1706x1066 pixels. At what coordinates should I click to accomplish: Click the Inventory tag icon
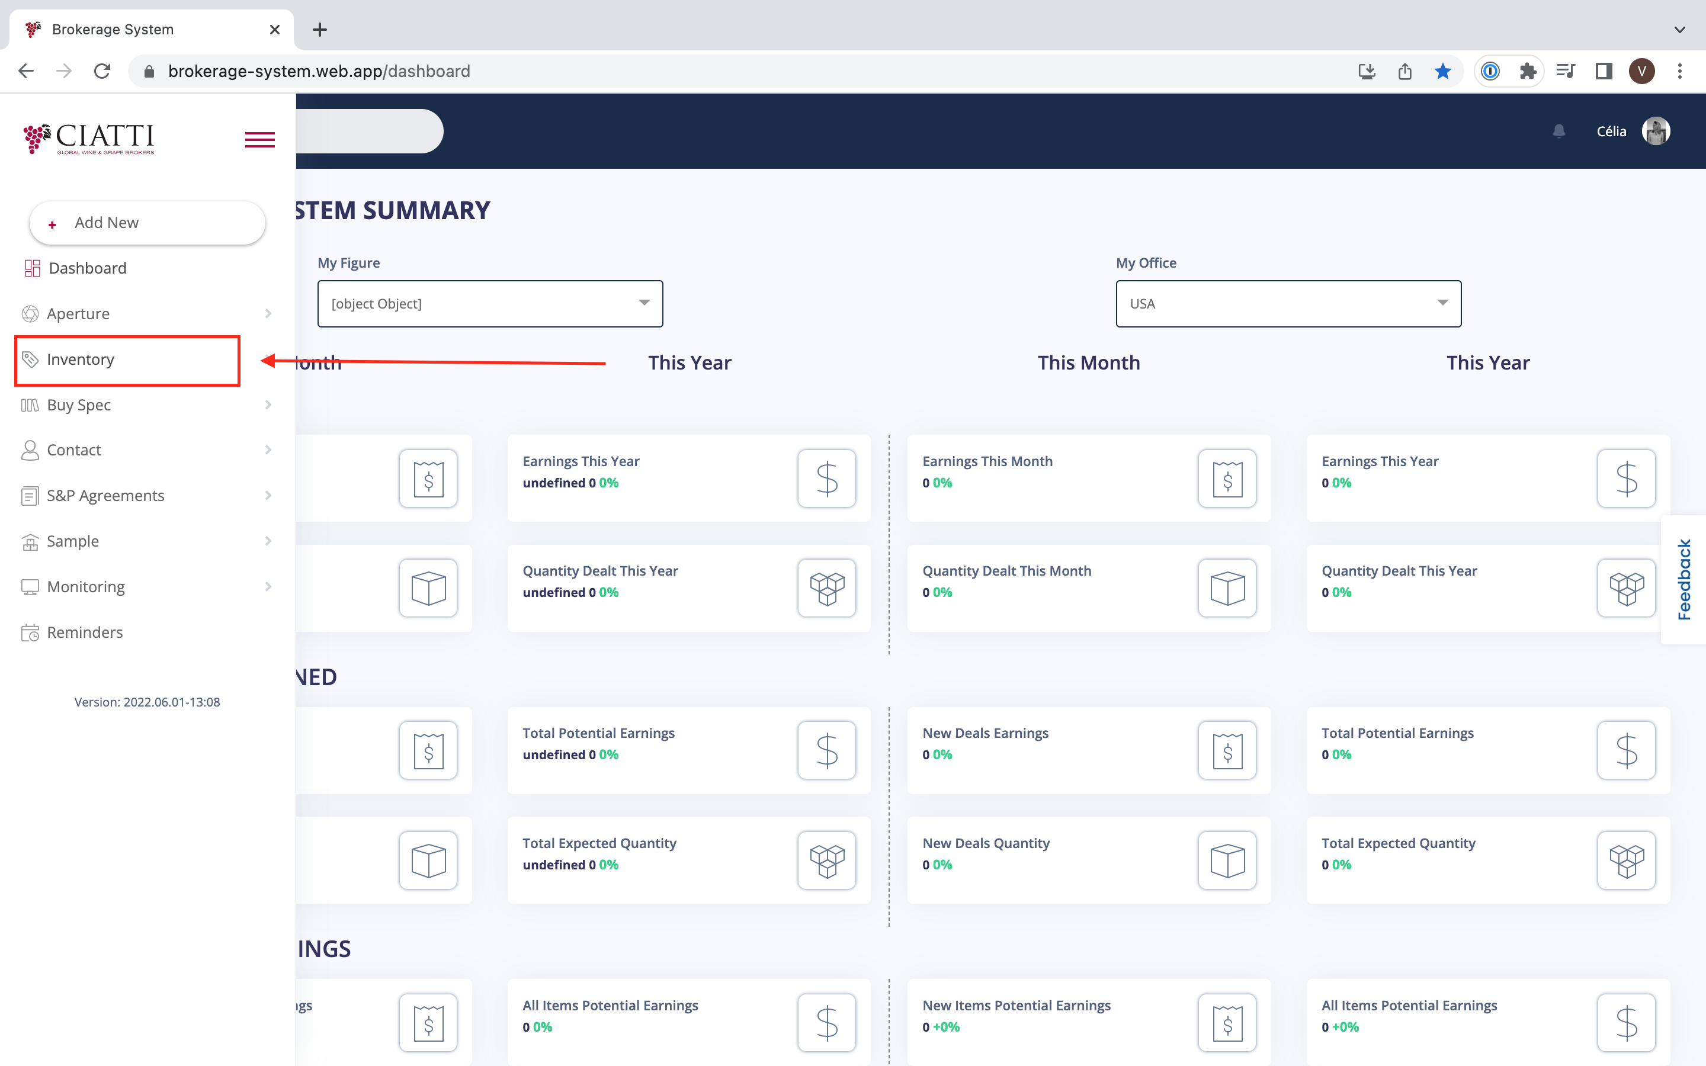(30, 359)
